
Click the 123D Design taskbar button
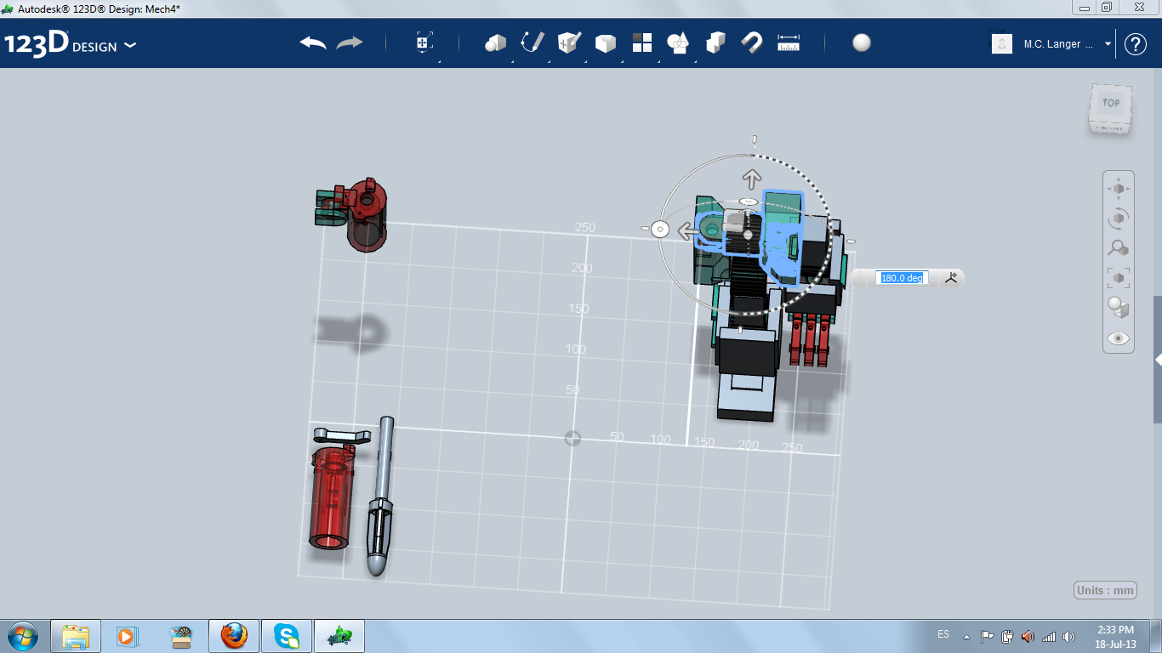click(339, 636)
